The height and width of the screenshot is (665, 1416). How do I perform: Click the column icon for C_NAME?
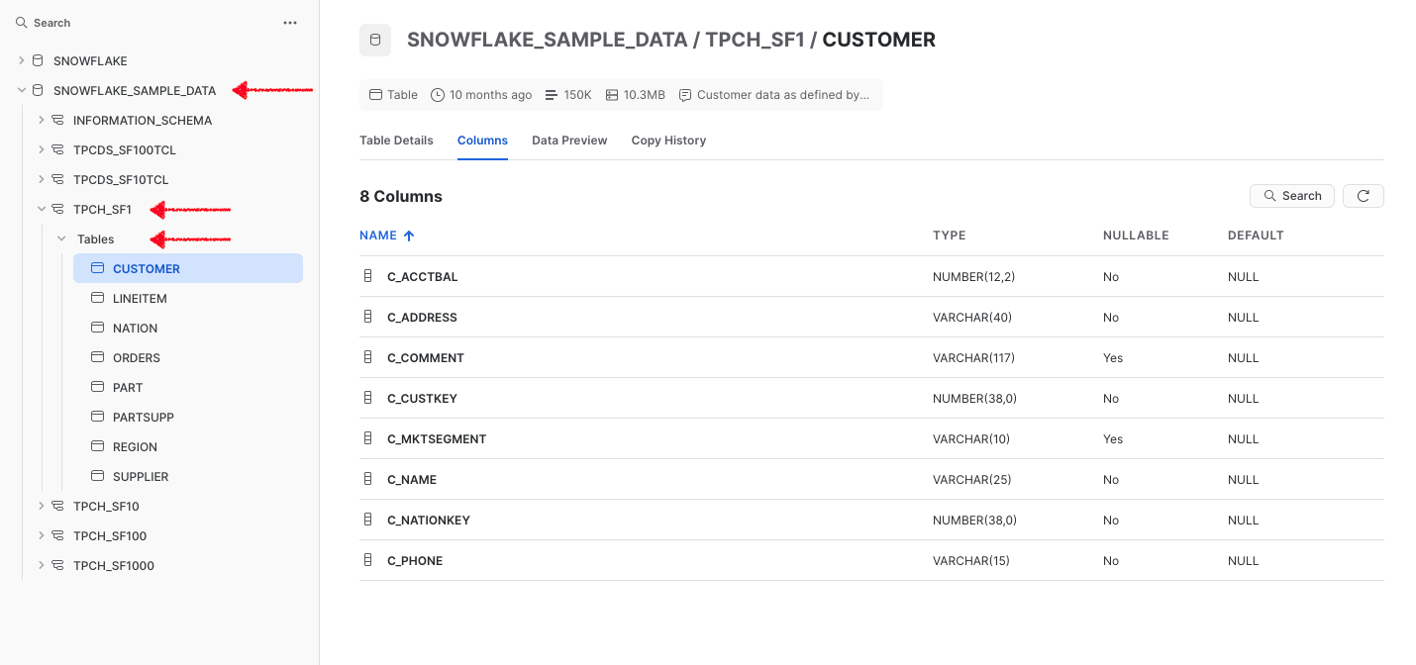[x=368, y=479]
